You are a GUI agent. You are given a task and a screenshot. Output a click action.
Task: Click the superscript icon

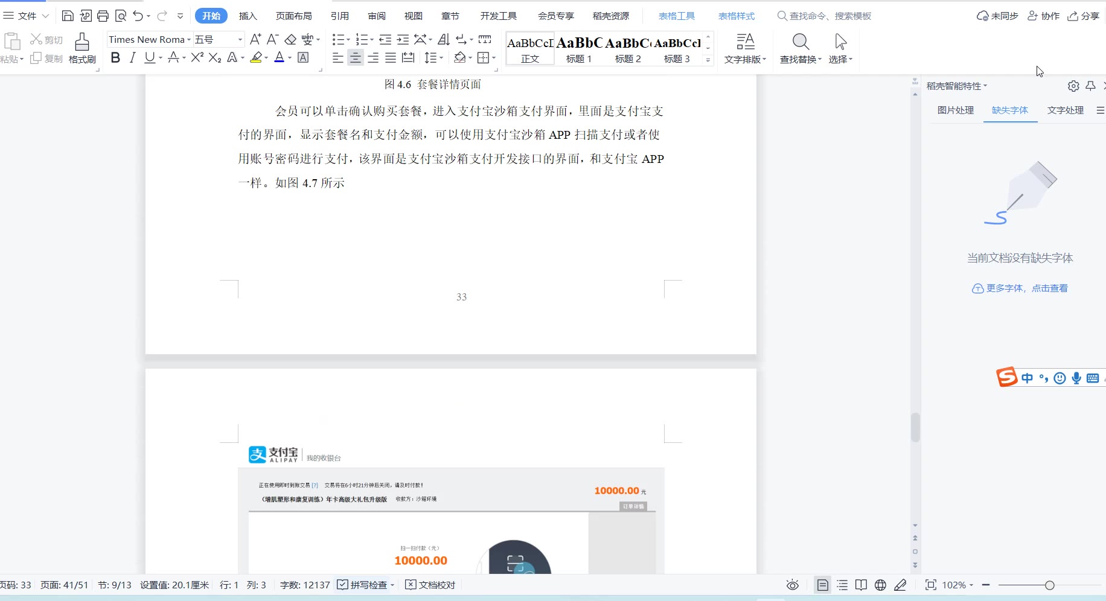pyautogui.click(x=197, y=58)
